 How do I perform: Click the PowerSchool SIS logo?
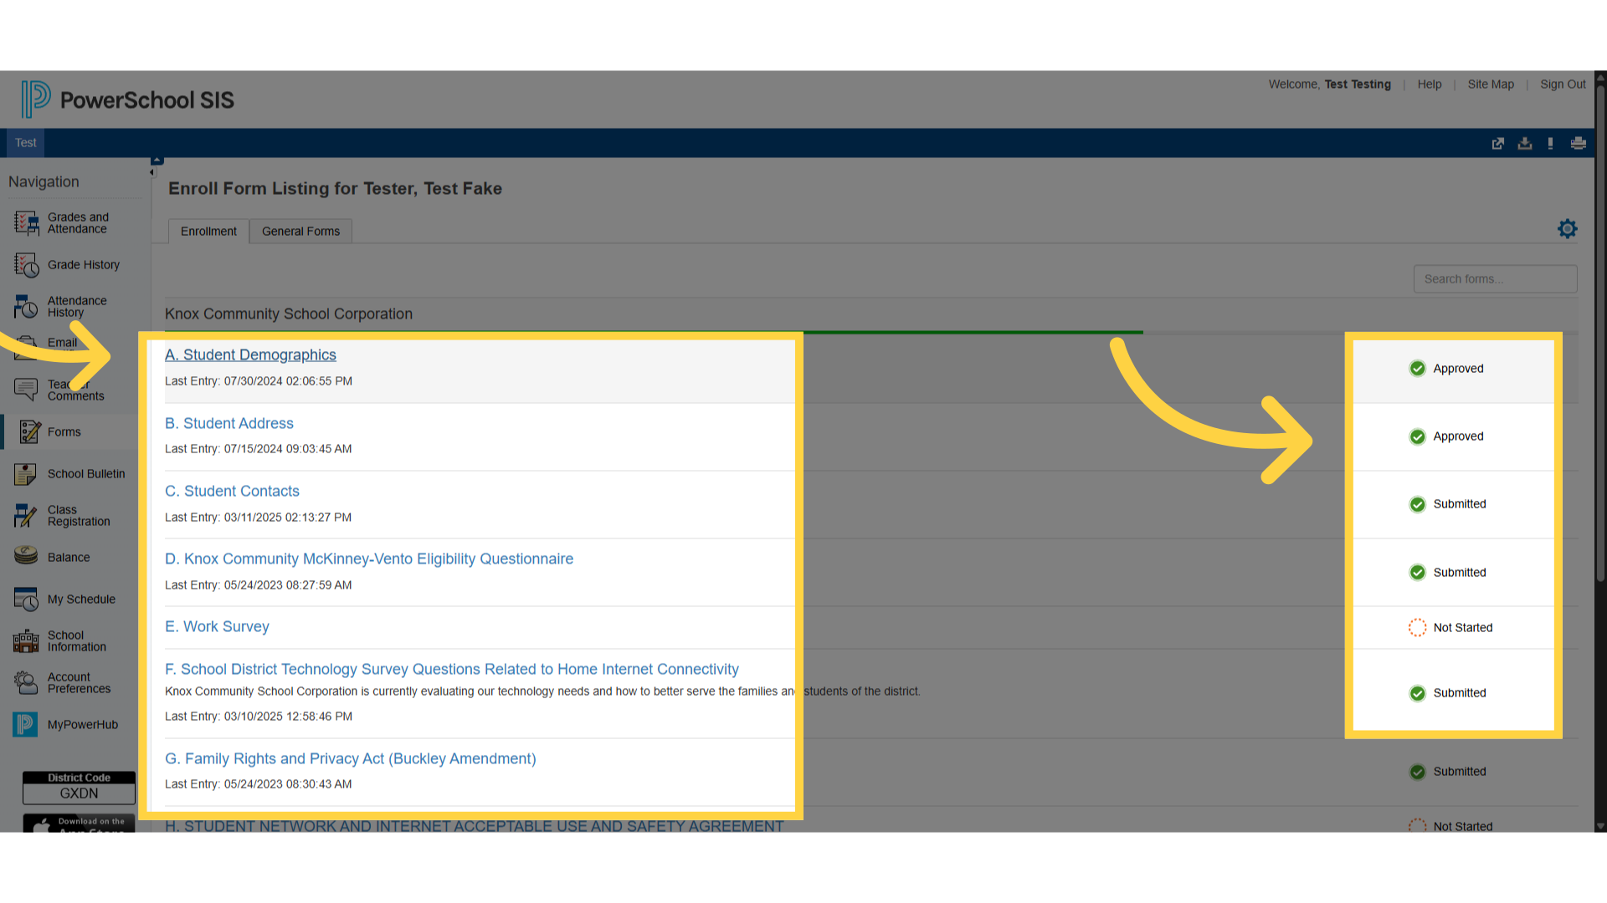127,99
